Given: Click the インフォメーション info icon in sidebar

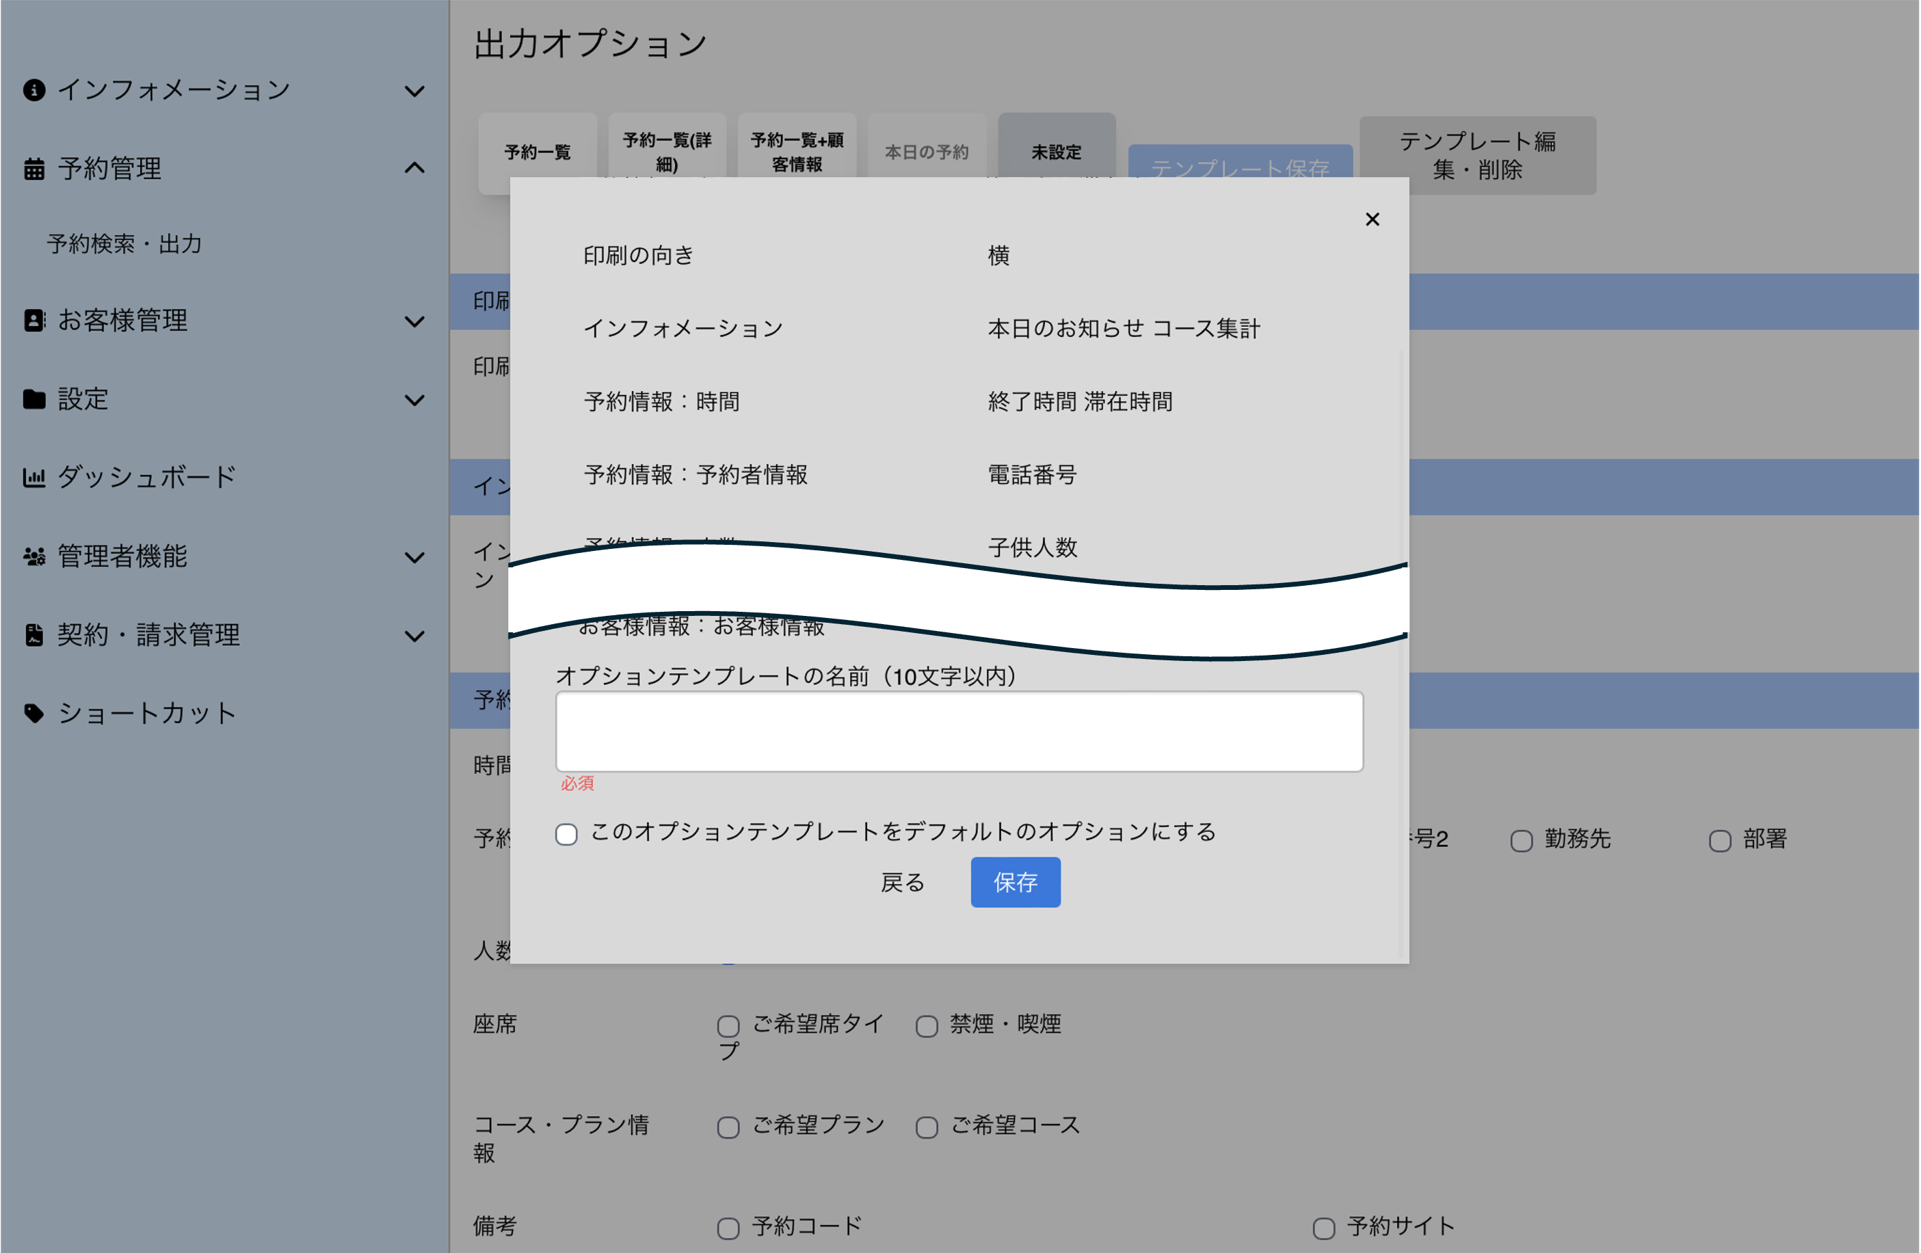Looking at the screenshot, I should tap(34, 90).
